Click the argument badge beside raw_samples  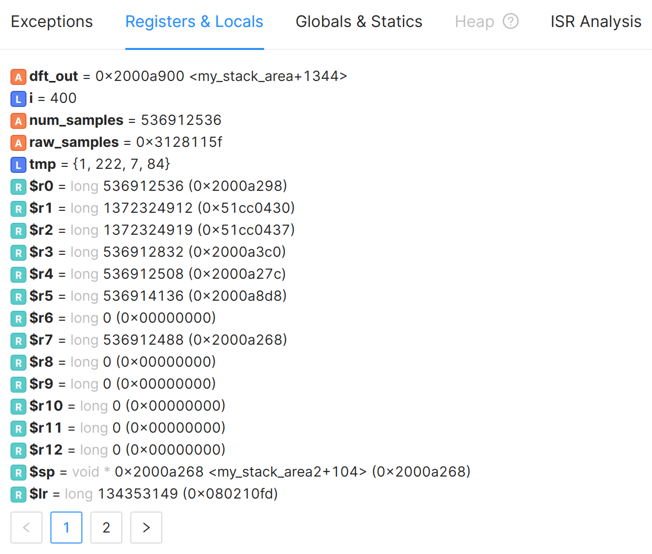[x=18, y=142]
